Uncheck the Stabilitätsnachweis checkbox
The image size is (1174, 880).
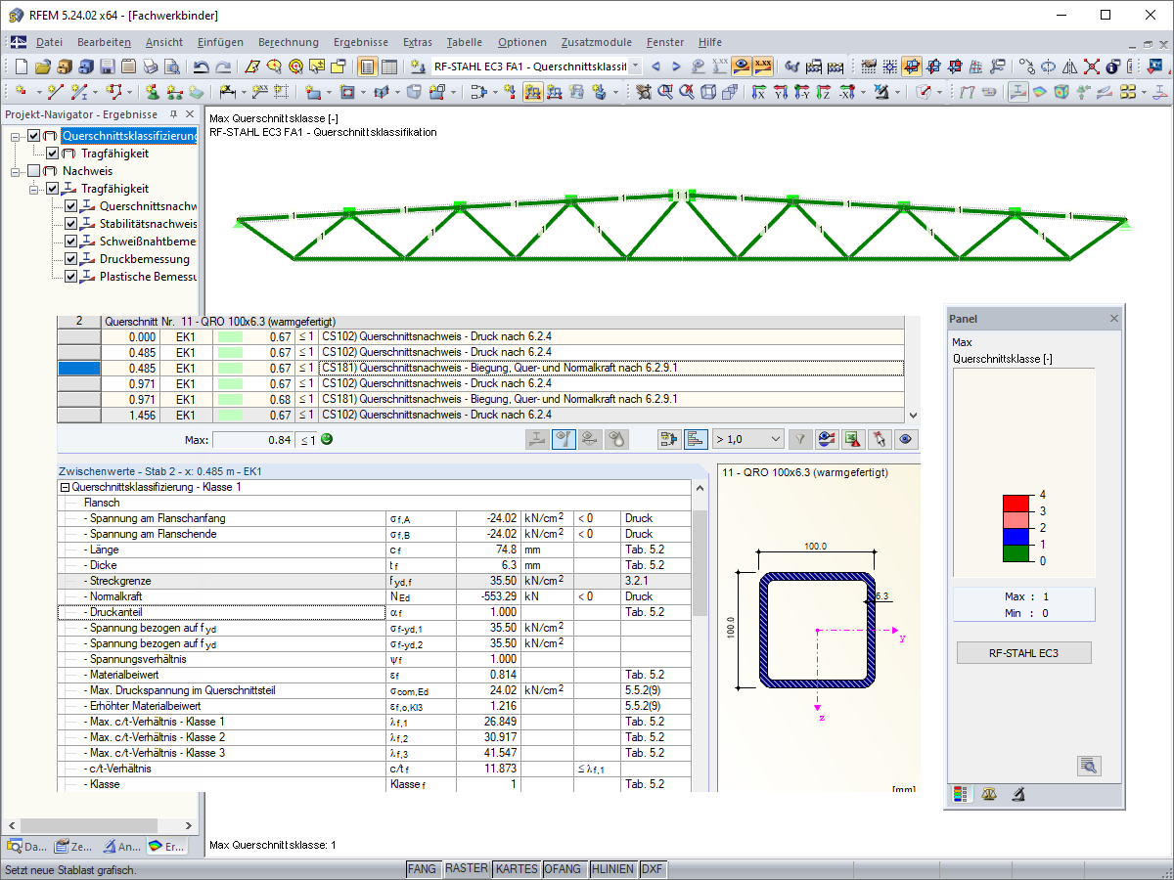(70, 224)
